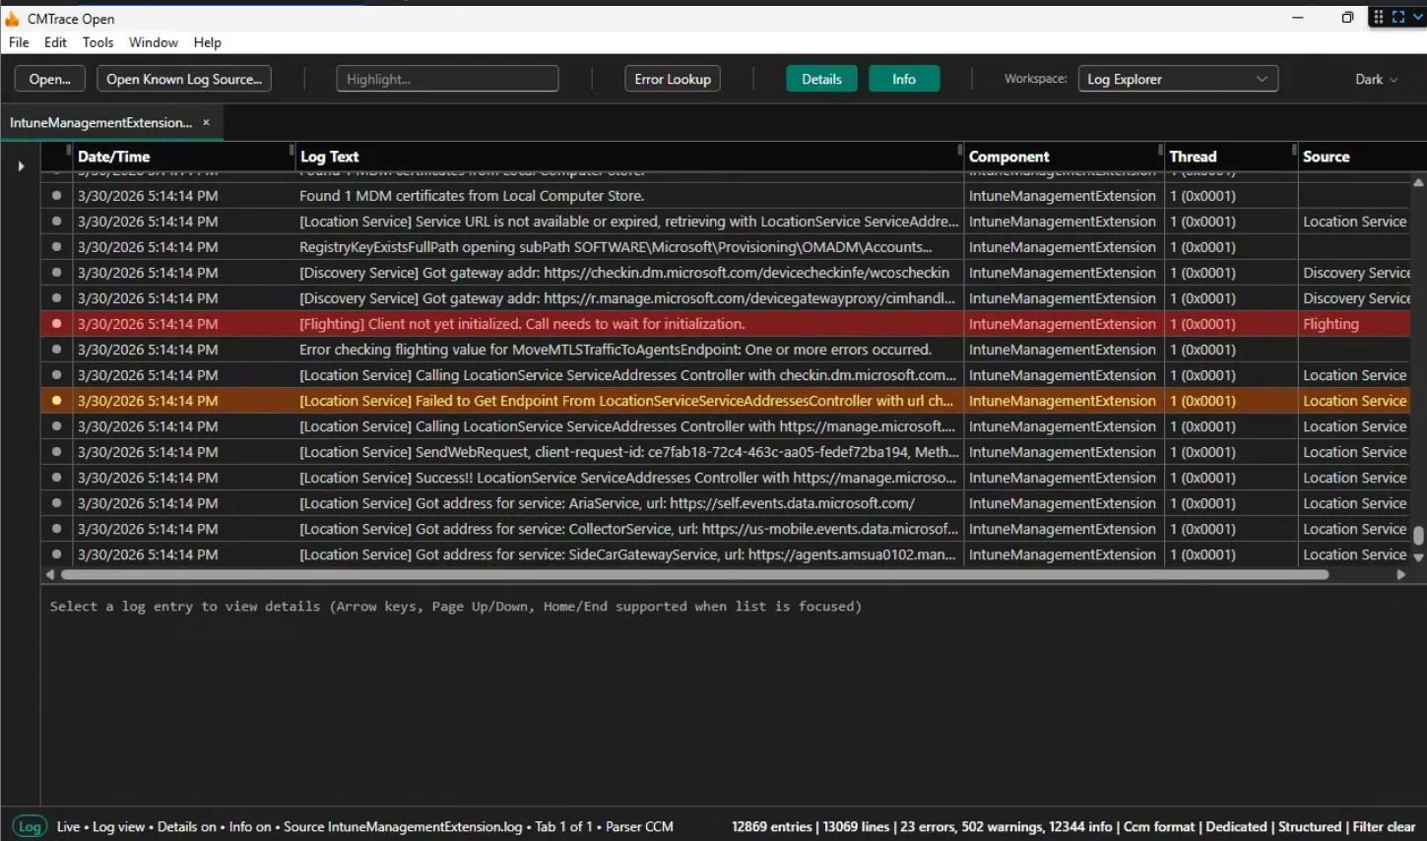Click the red error dot on the Flighting row
The height and width of the screenshot is (841, 1427).
(56, 323)
